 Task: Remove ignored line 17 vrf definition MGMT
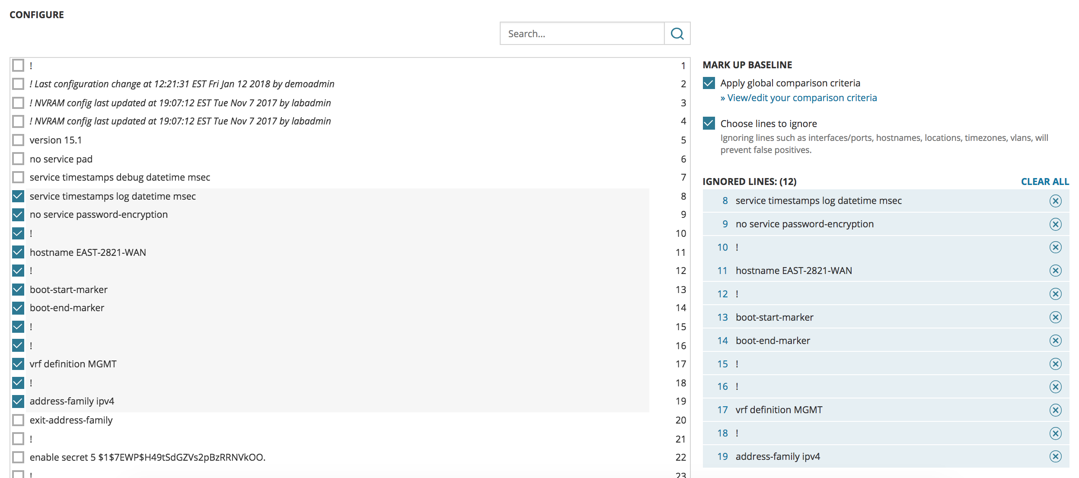click(x=1055, y=410)
